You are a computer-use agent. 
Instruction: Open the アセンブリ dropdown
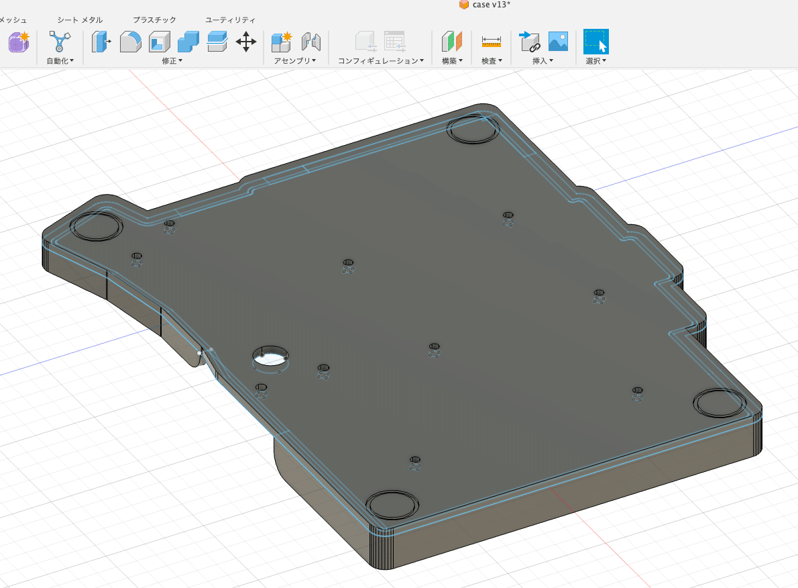pos(295,60)
